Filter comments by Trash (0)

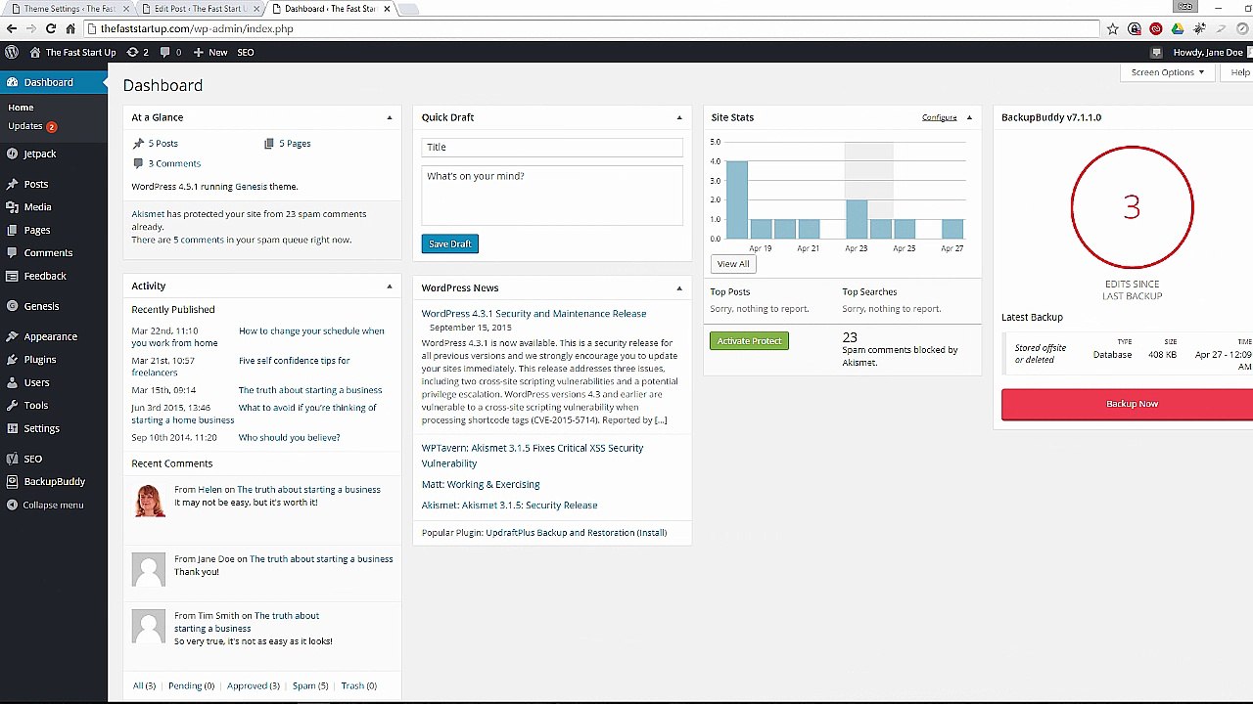358,686
